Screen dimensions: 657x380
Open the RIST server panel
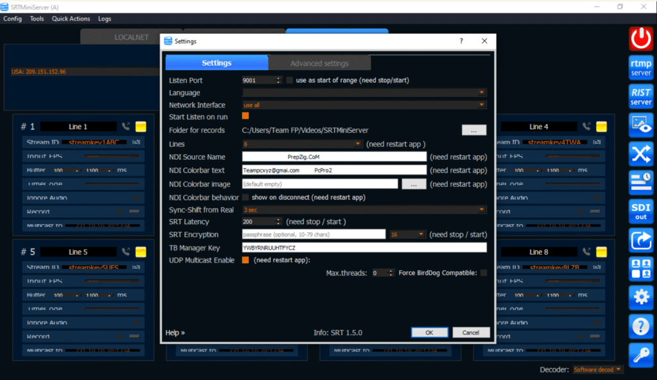(x=641, y=96)
